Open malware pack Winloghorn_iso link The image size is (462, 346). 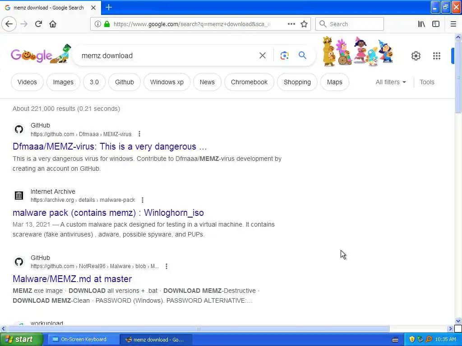point(108,213)
